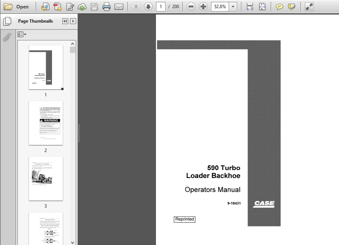Go to next page with down arrow

[148, 7]
